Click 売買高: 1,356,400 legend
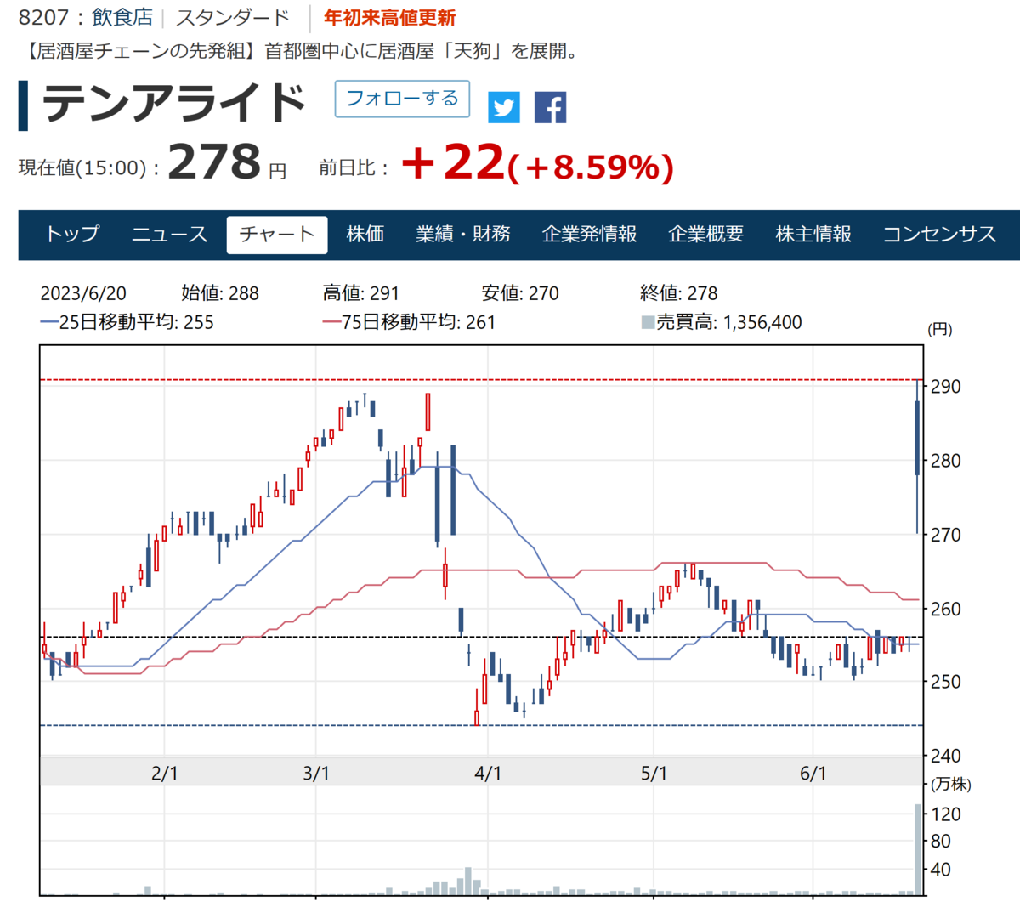Viewport: 1020px width, 913px height. pyautogui.click(x=721, y=322)
